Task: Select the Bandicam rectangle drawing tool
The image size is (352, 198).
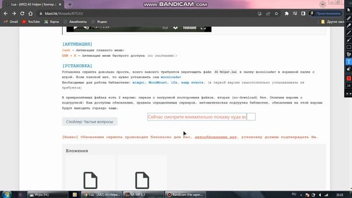Action: 349,47
